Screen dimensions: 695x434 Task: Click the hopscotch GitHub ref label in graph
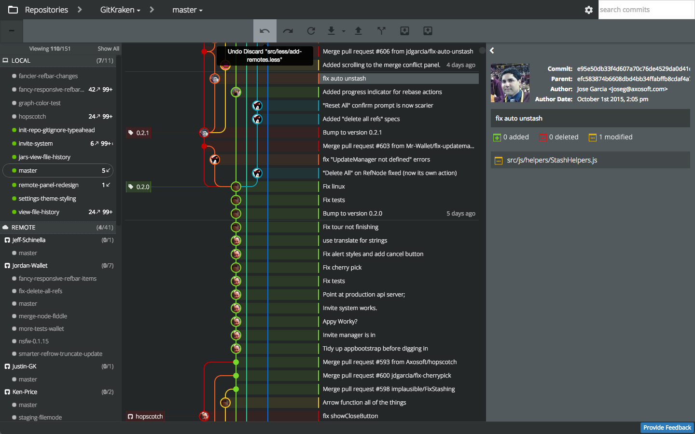click(145, 416)
